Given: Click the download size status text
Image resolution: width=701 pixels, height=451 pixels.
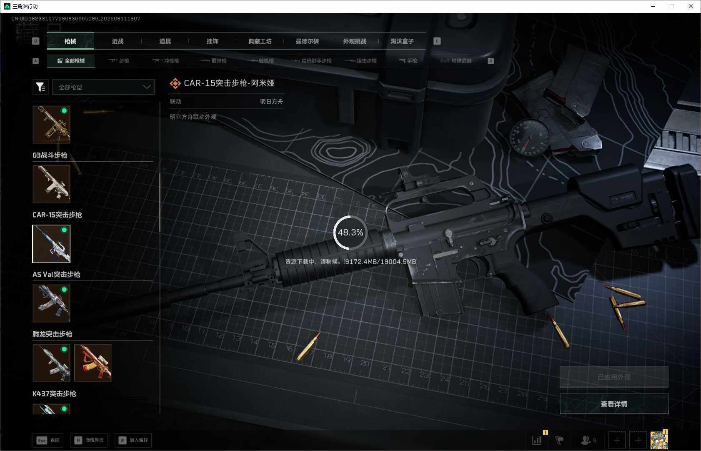Looking at the screenshot, I should 351,262.
